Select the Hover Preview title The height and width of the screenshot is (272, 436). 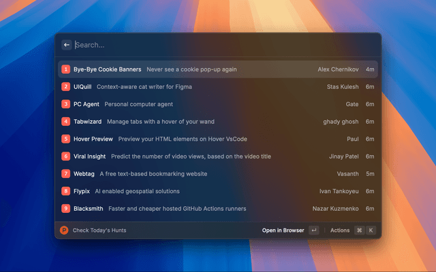pyautogui.click(x=93, y=139)
